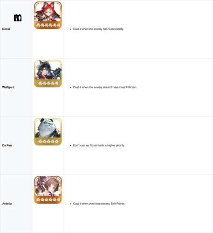The image size is (213, 233).
Task: Click the black "m" logo above Rossi
Action: (x=18, y=18)
